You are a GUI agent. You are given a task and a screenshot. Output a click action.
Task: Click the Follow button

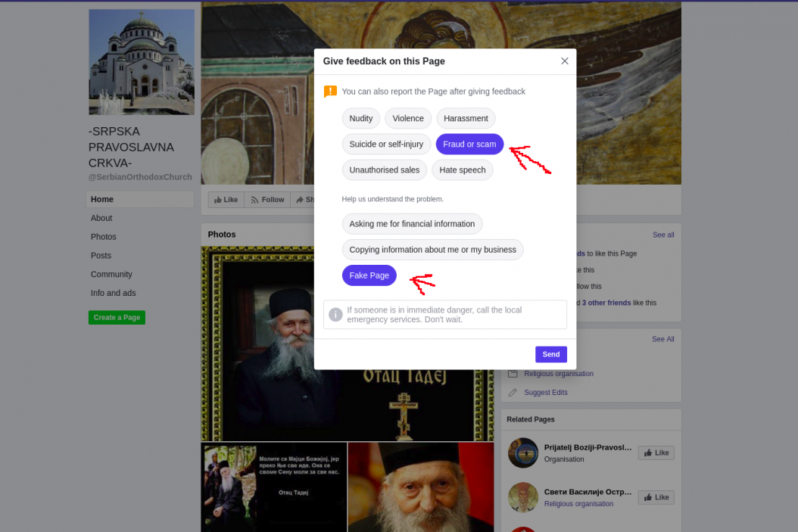pyautogui.click(x=268, y=200)
